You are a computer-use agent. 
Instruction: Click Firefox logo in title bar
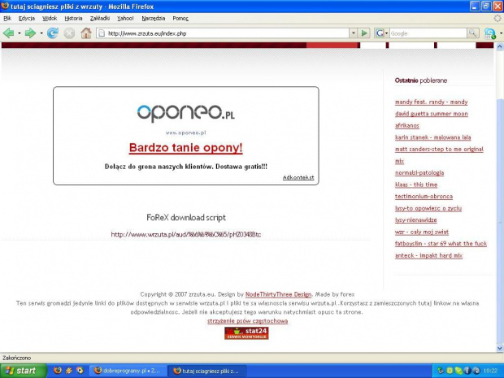coord(5,7)
